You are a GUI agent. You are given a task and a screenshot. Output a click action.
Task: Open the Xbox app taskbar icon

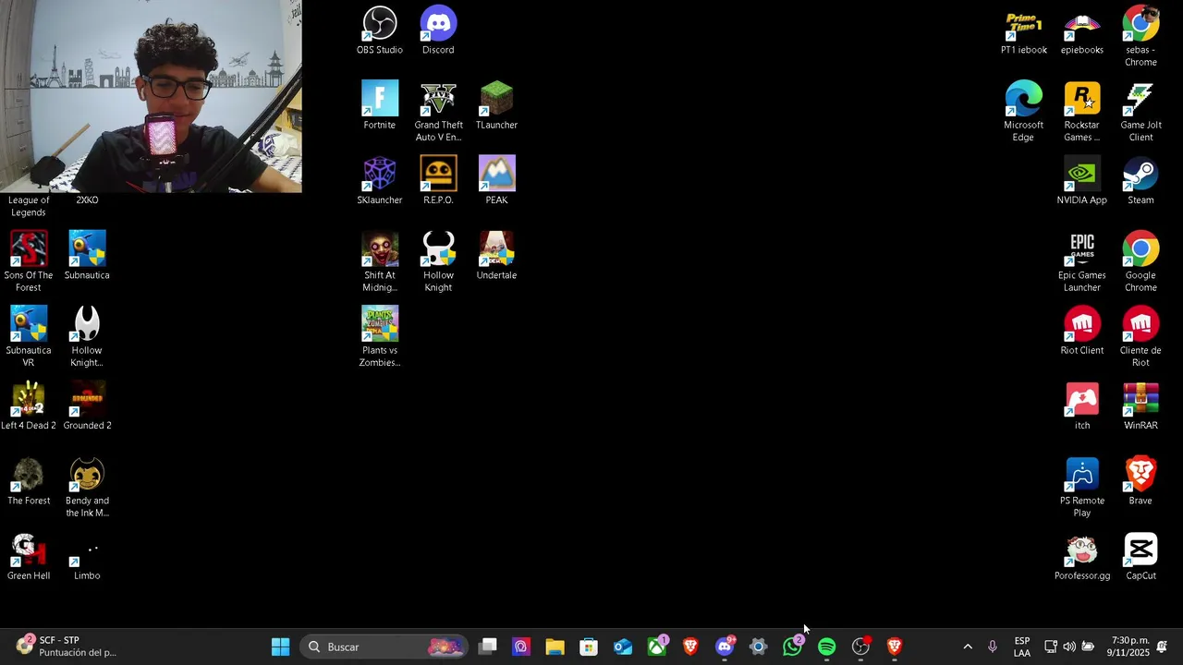click(657, 647)
